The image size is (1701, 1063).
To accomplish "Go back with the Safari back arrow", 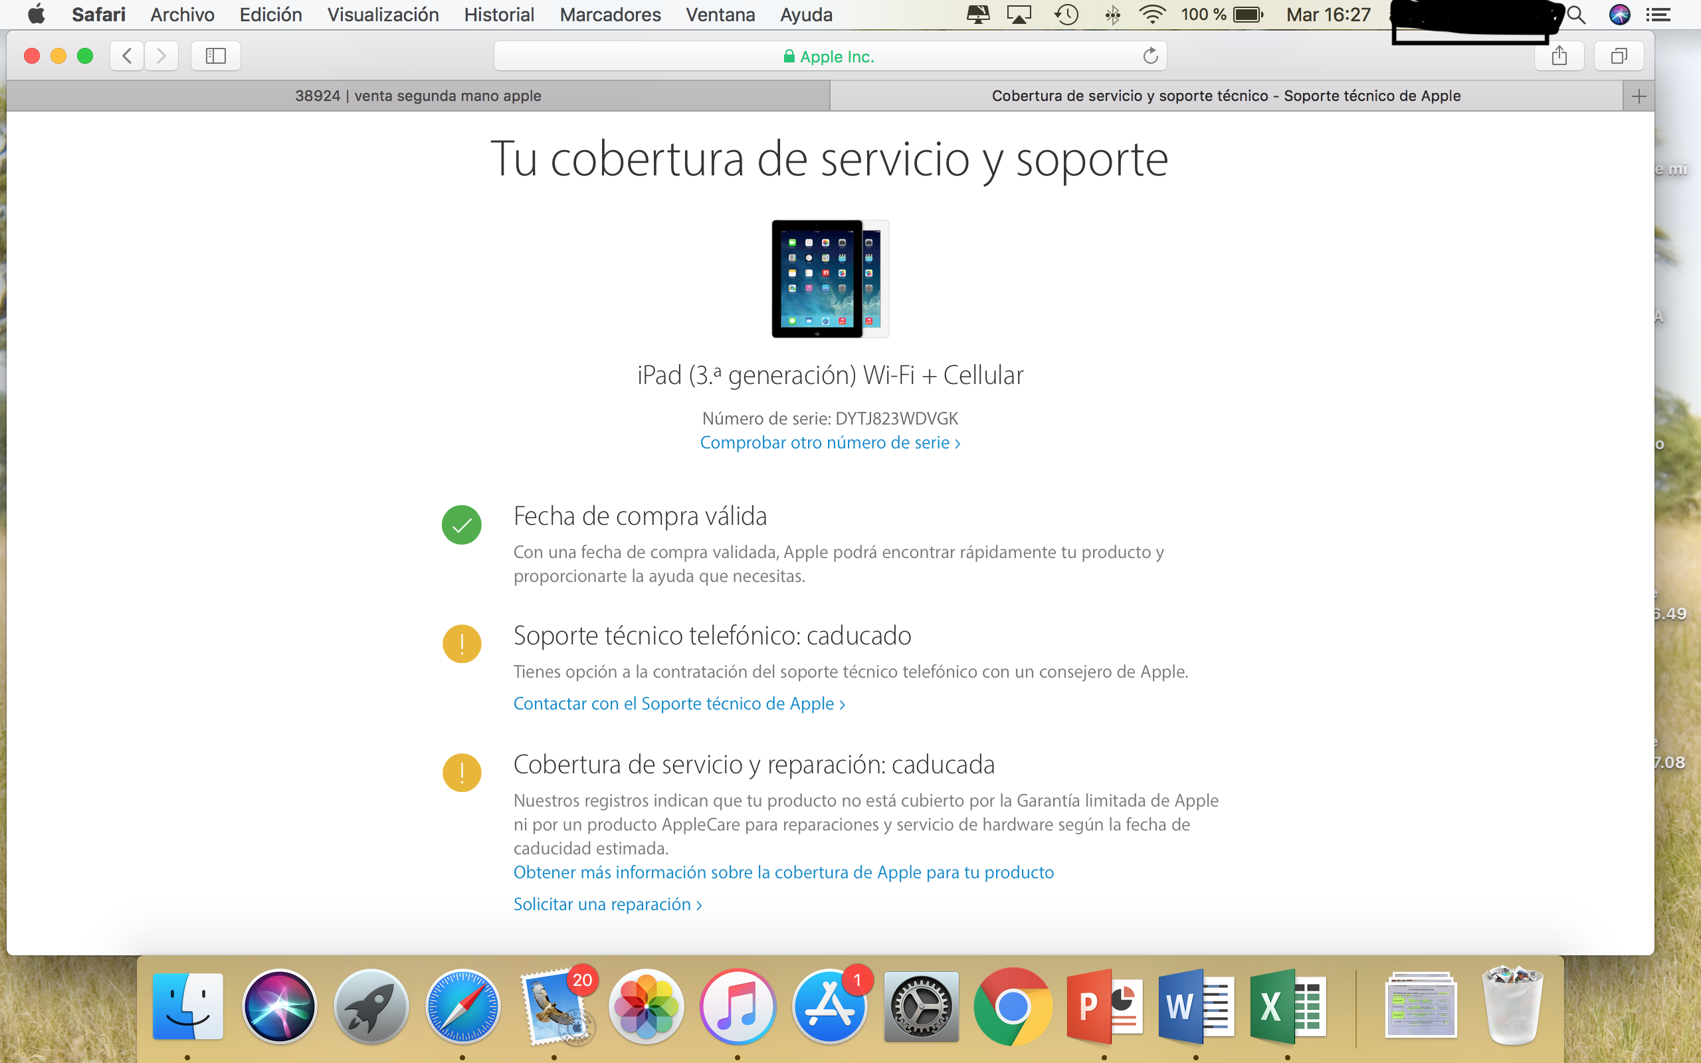I will [127, 56].
